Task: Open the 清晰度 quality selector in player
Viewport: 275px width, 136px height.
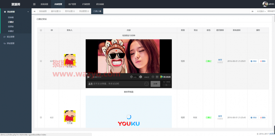Action: 147,77
